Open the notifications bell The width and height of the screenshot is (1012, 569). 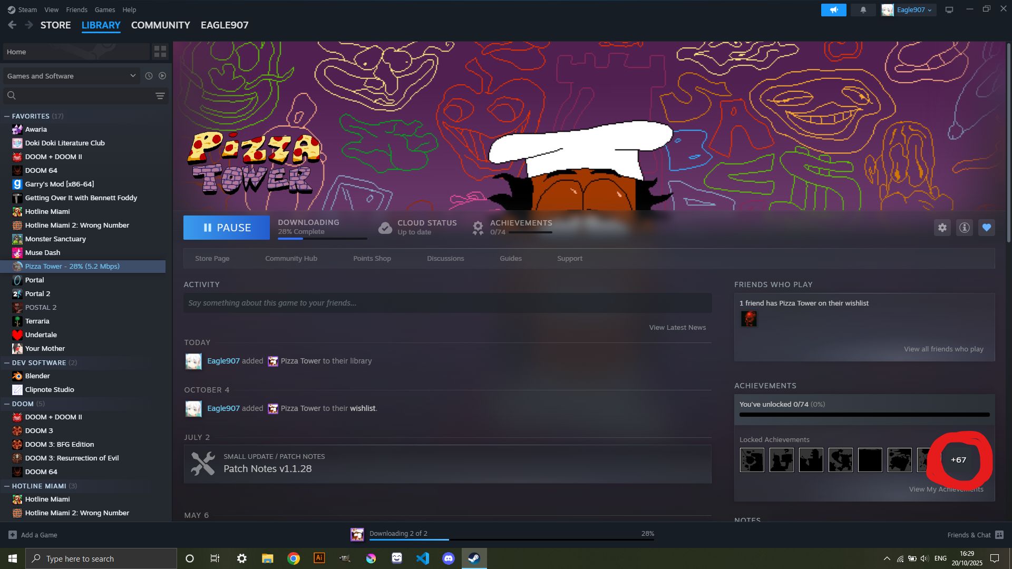click(863, 10)
